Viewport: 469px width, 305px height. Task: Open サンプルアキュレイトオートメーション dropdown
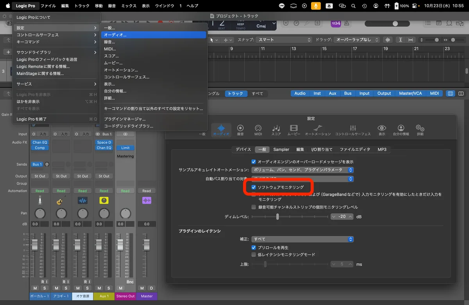[303, 170]
